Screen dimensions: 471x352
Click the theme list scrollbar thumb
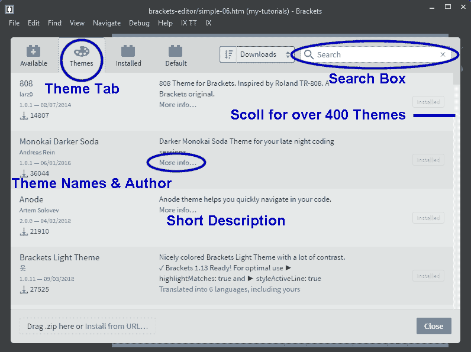(x=456, y=79)
